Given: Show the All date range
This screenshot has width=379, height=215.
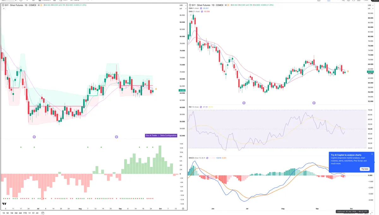Looking at the screenshot, I should tap(37, 213).
